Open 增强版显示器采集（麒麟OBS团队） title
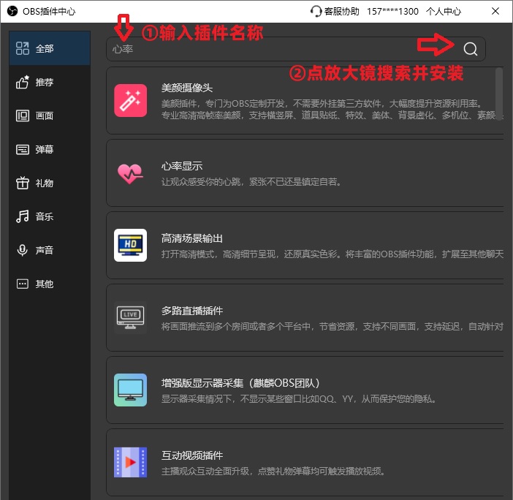The width and height of the screenshot is (513, 500). (240, 383)
